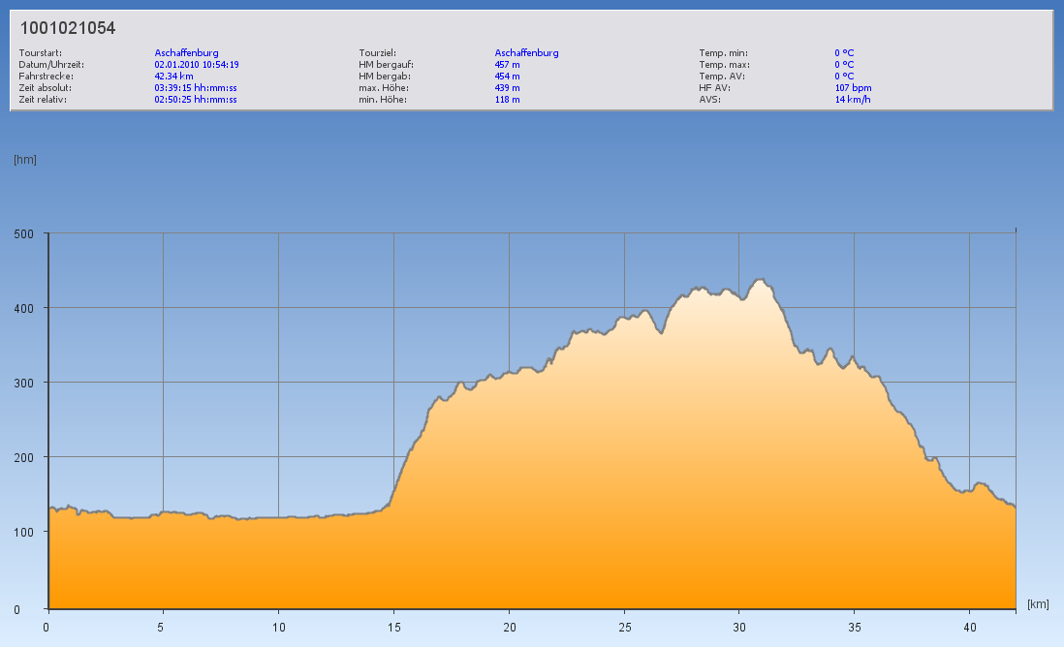Select the max. Höhe value 439 m
The image size is (1064, 647).
tap(508, 87)
